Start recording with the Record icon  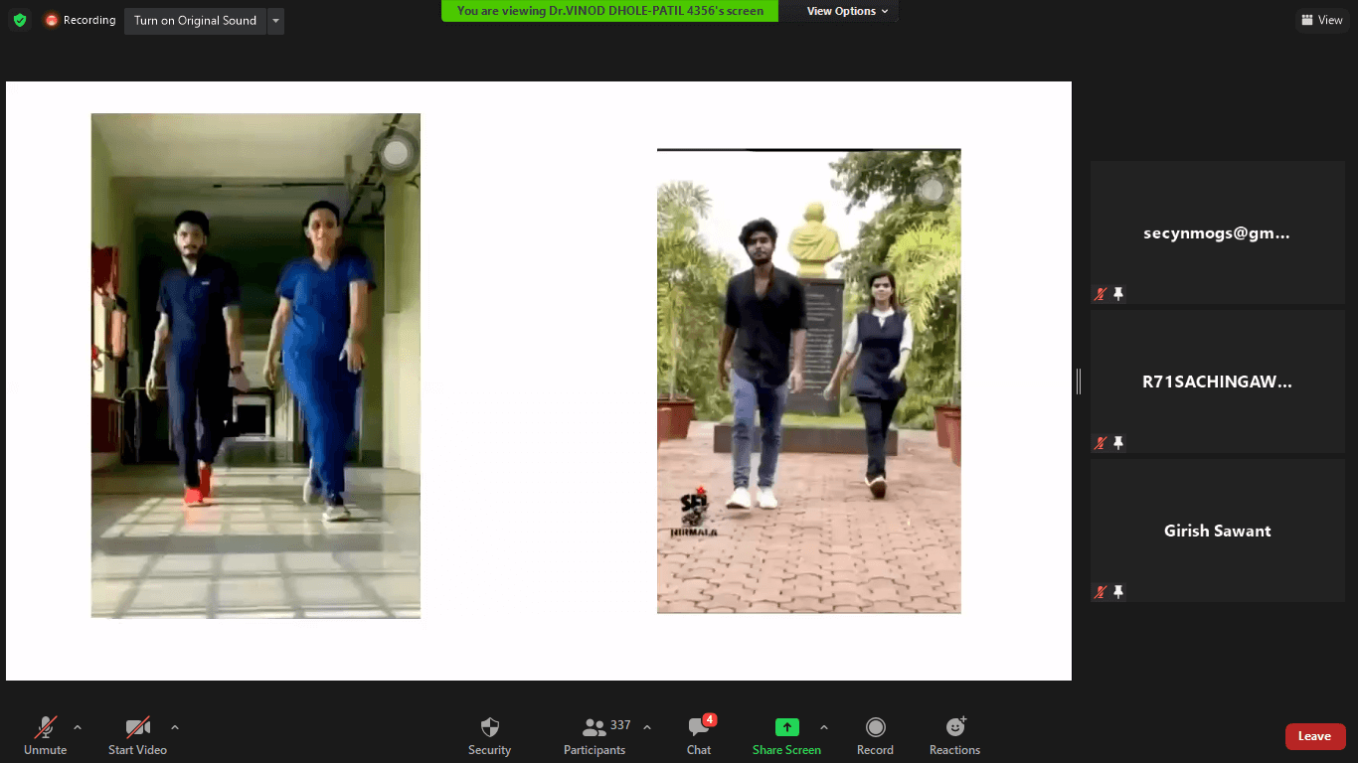click(x=875, y=728)
